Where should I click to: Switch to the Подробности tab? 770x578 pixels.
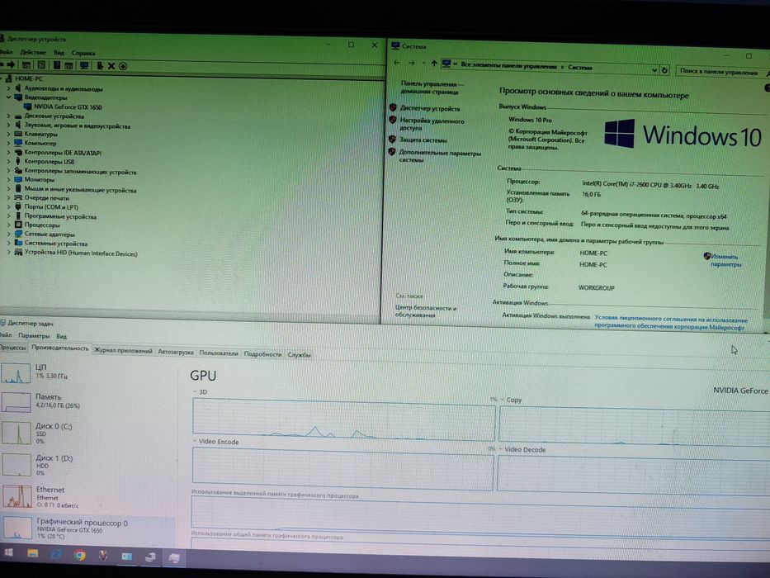click(262, 354)
